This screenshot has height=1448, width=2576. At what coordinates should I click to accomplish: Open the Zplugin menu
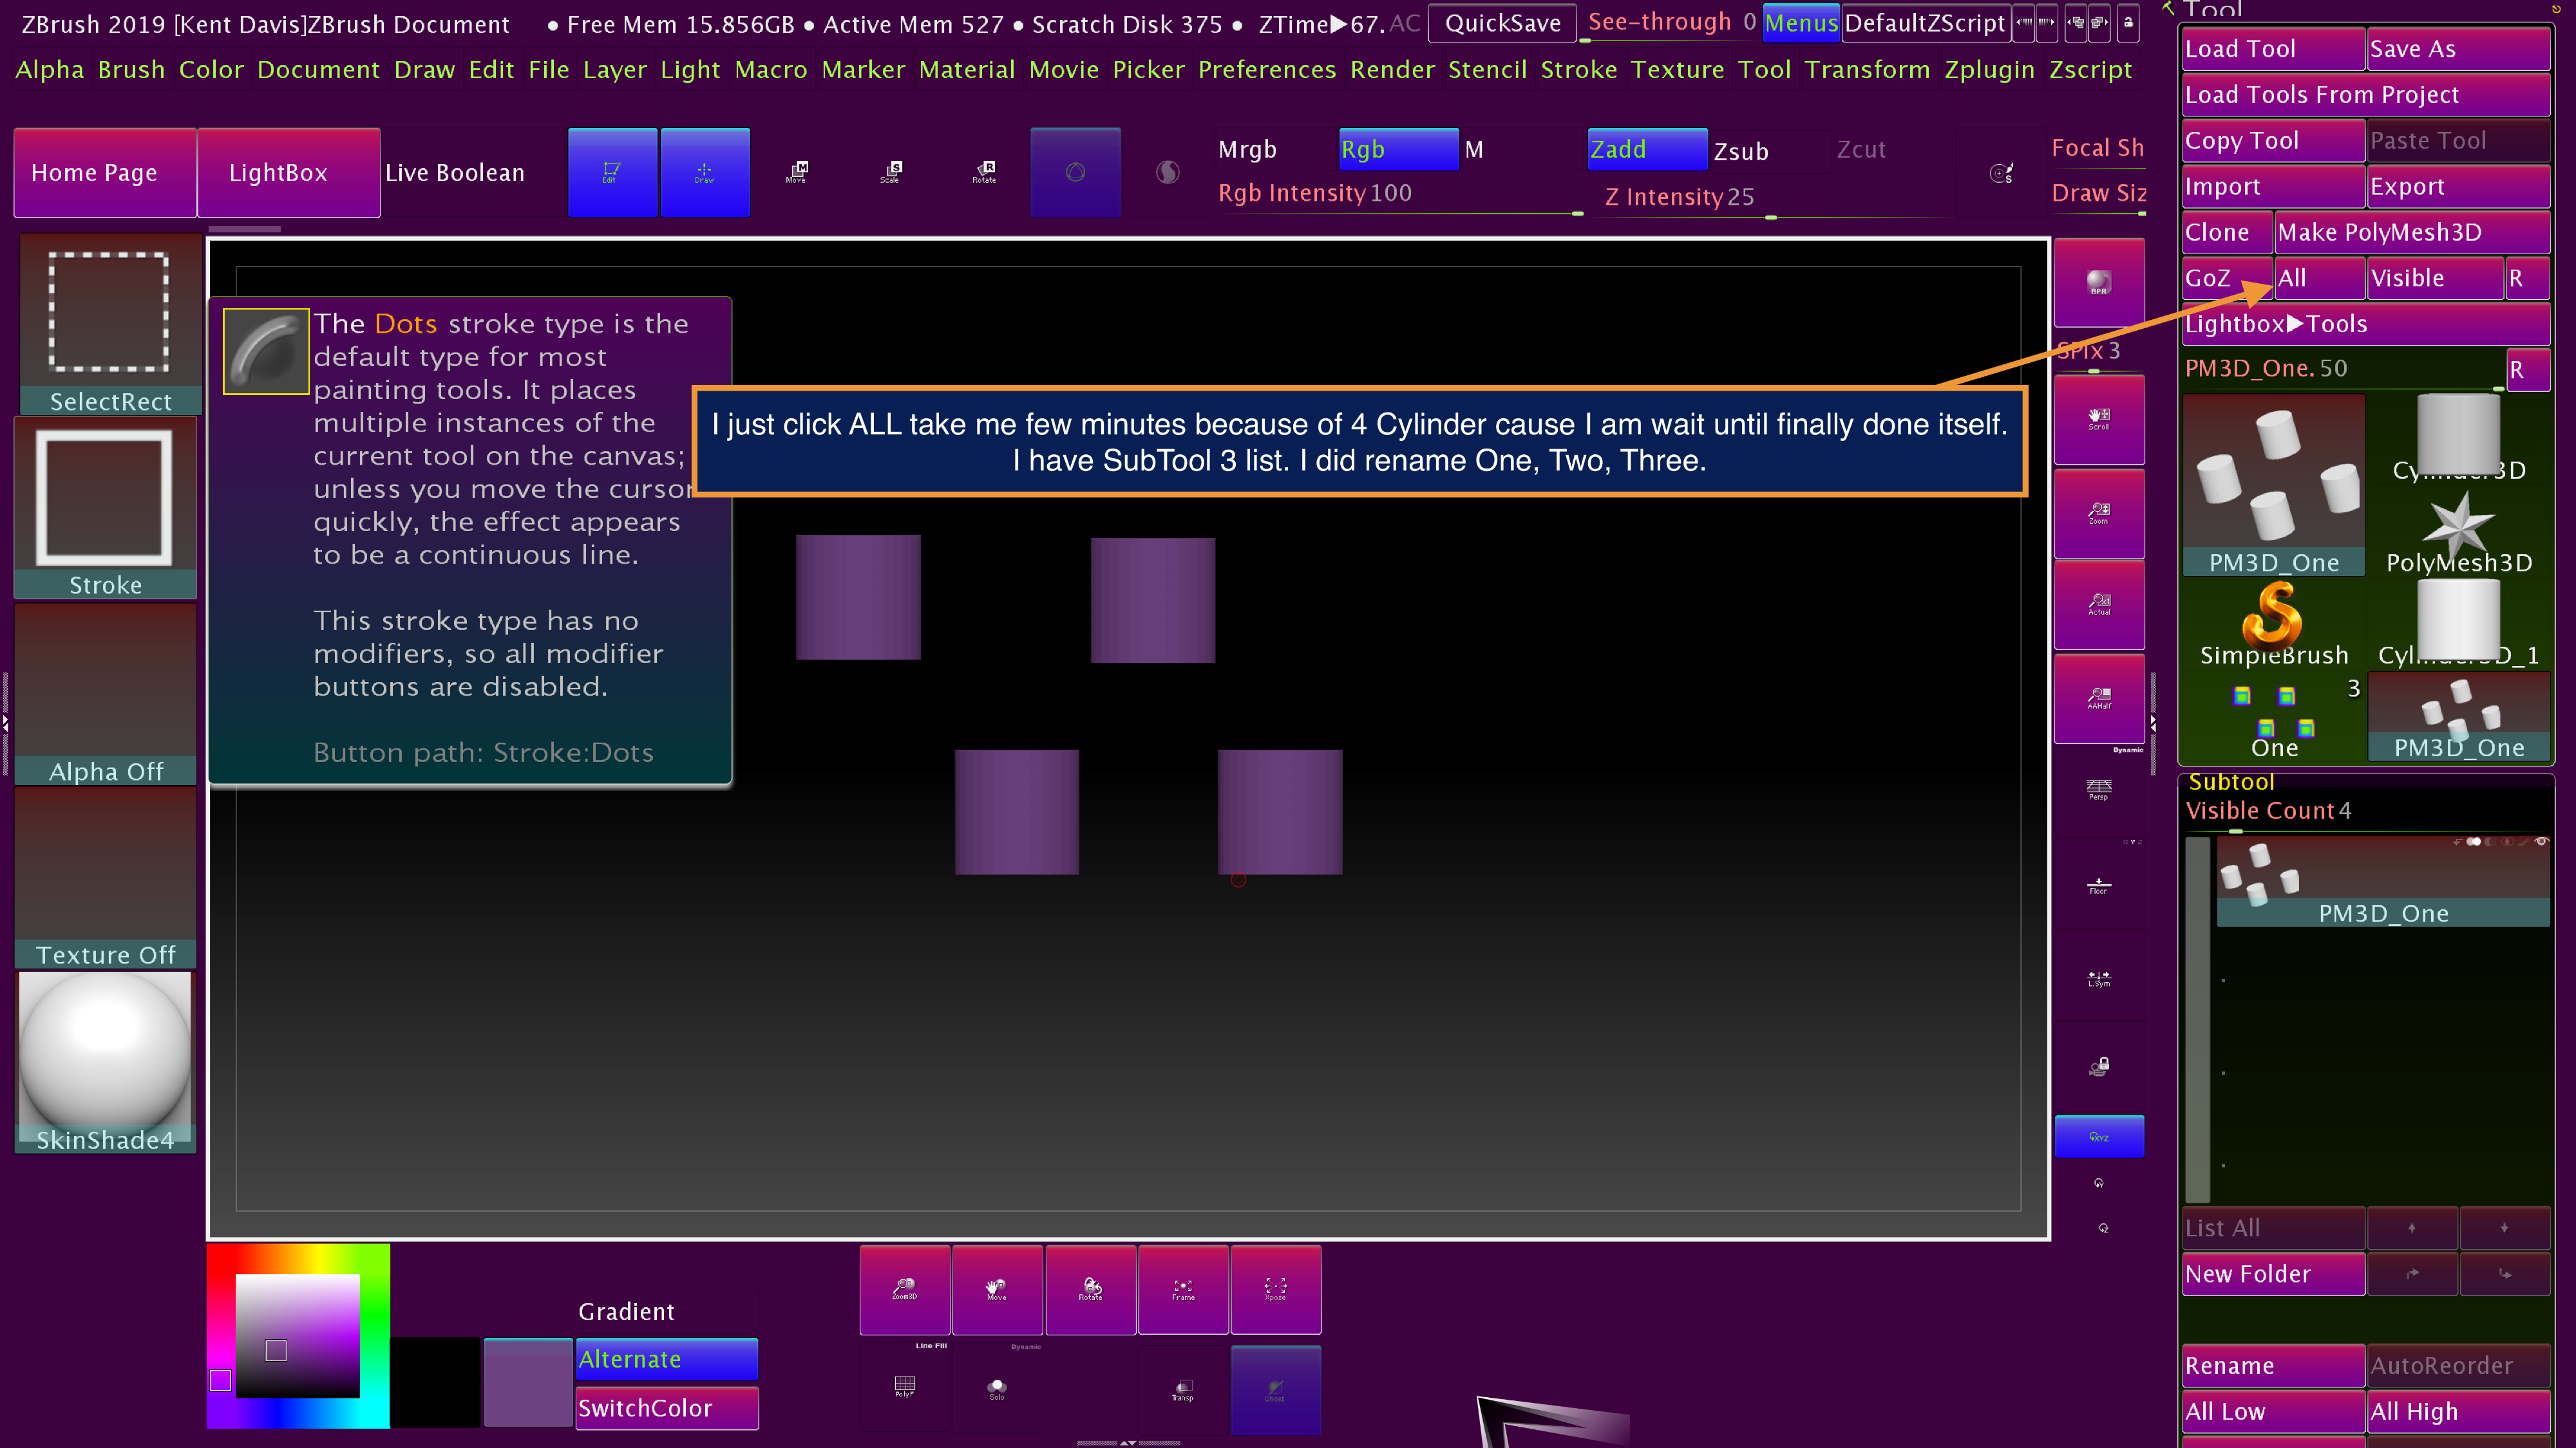1988,70
